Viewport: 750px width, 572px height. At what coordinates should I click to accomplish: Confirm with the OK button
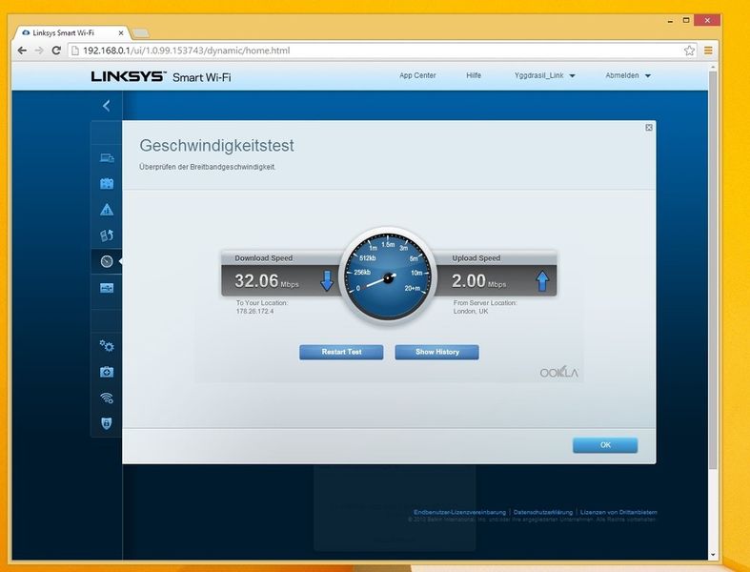point(605,445)
